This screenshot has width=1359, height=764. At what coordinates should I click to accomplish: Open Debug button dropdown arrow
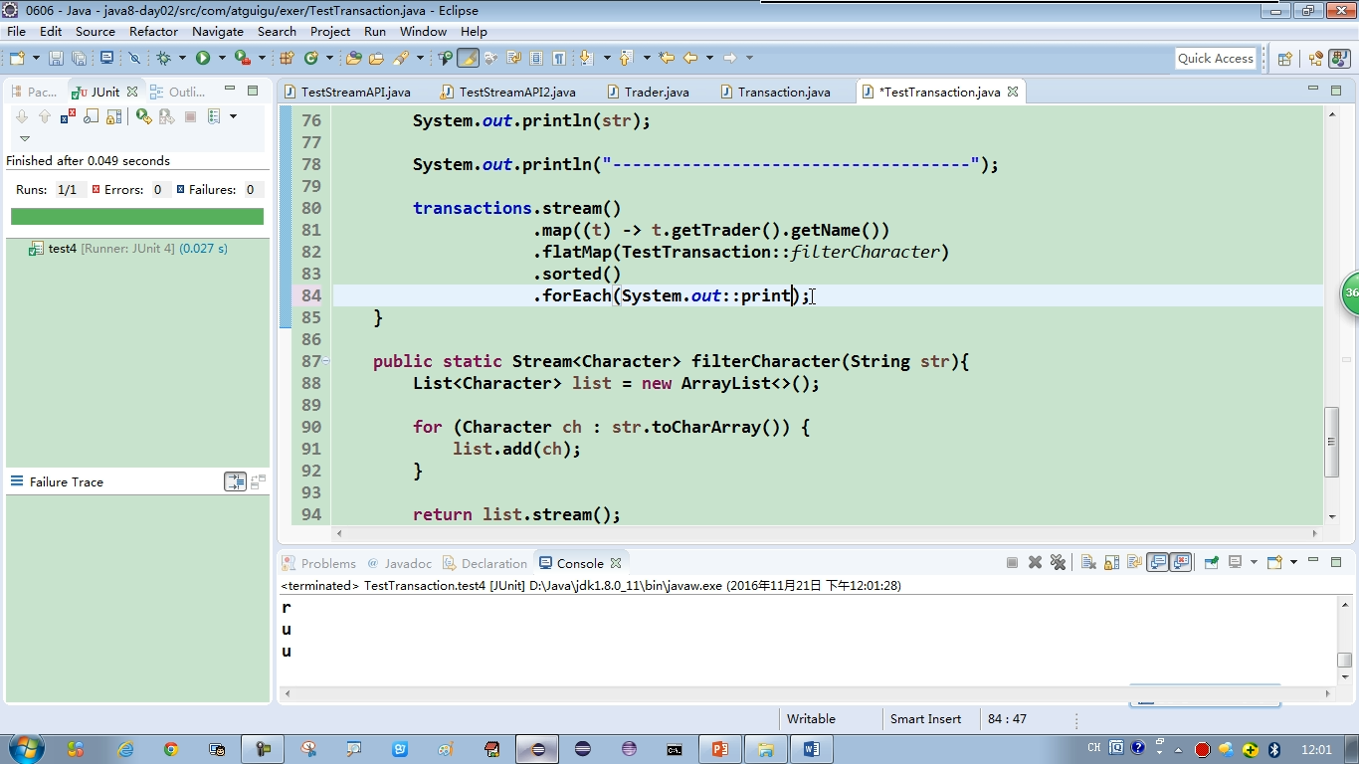tap(182, 58)
